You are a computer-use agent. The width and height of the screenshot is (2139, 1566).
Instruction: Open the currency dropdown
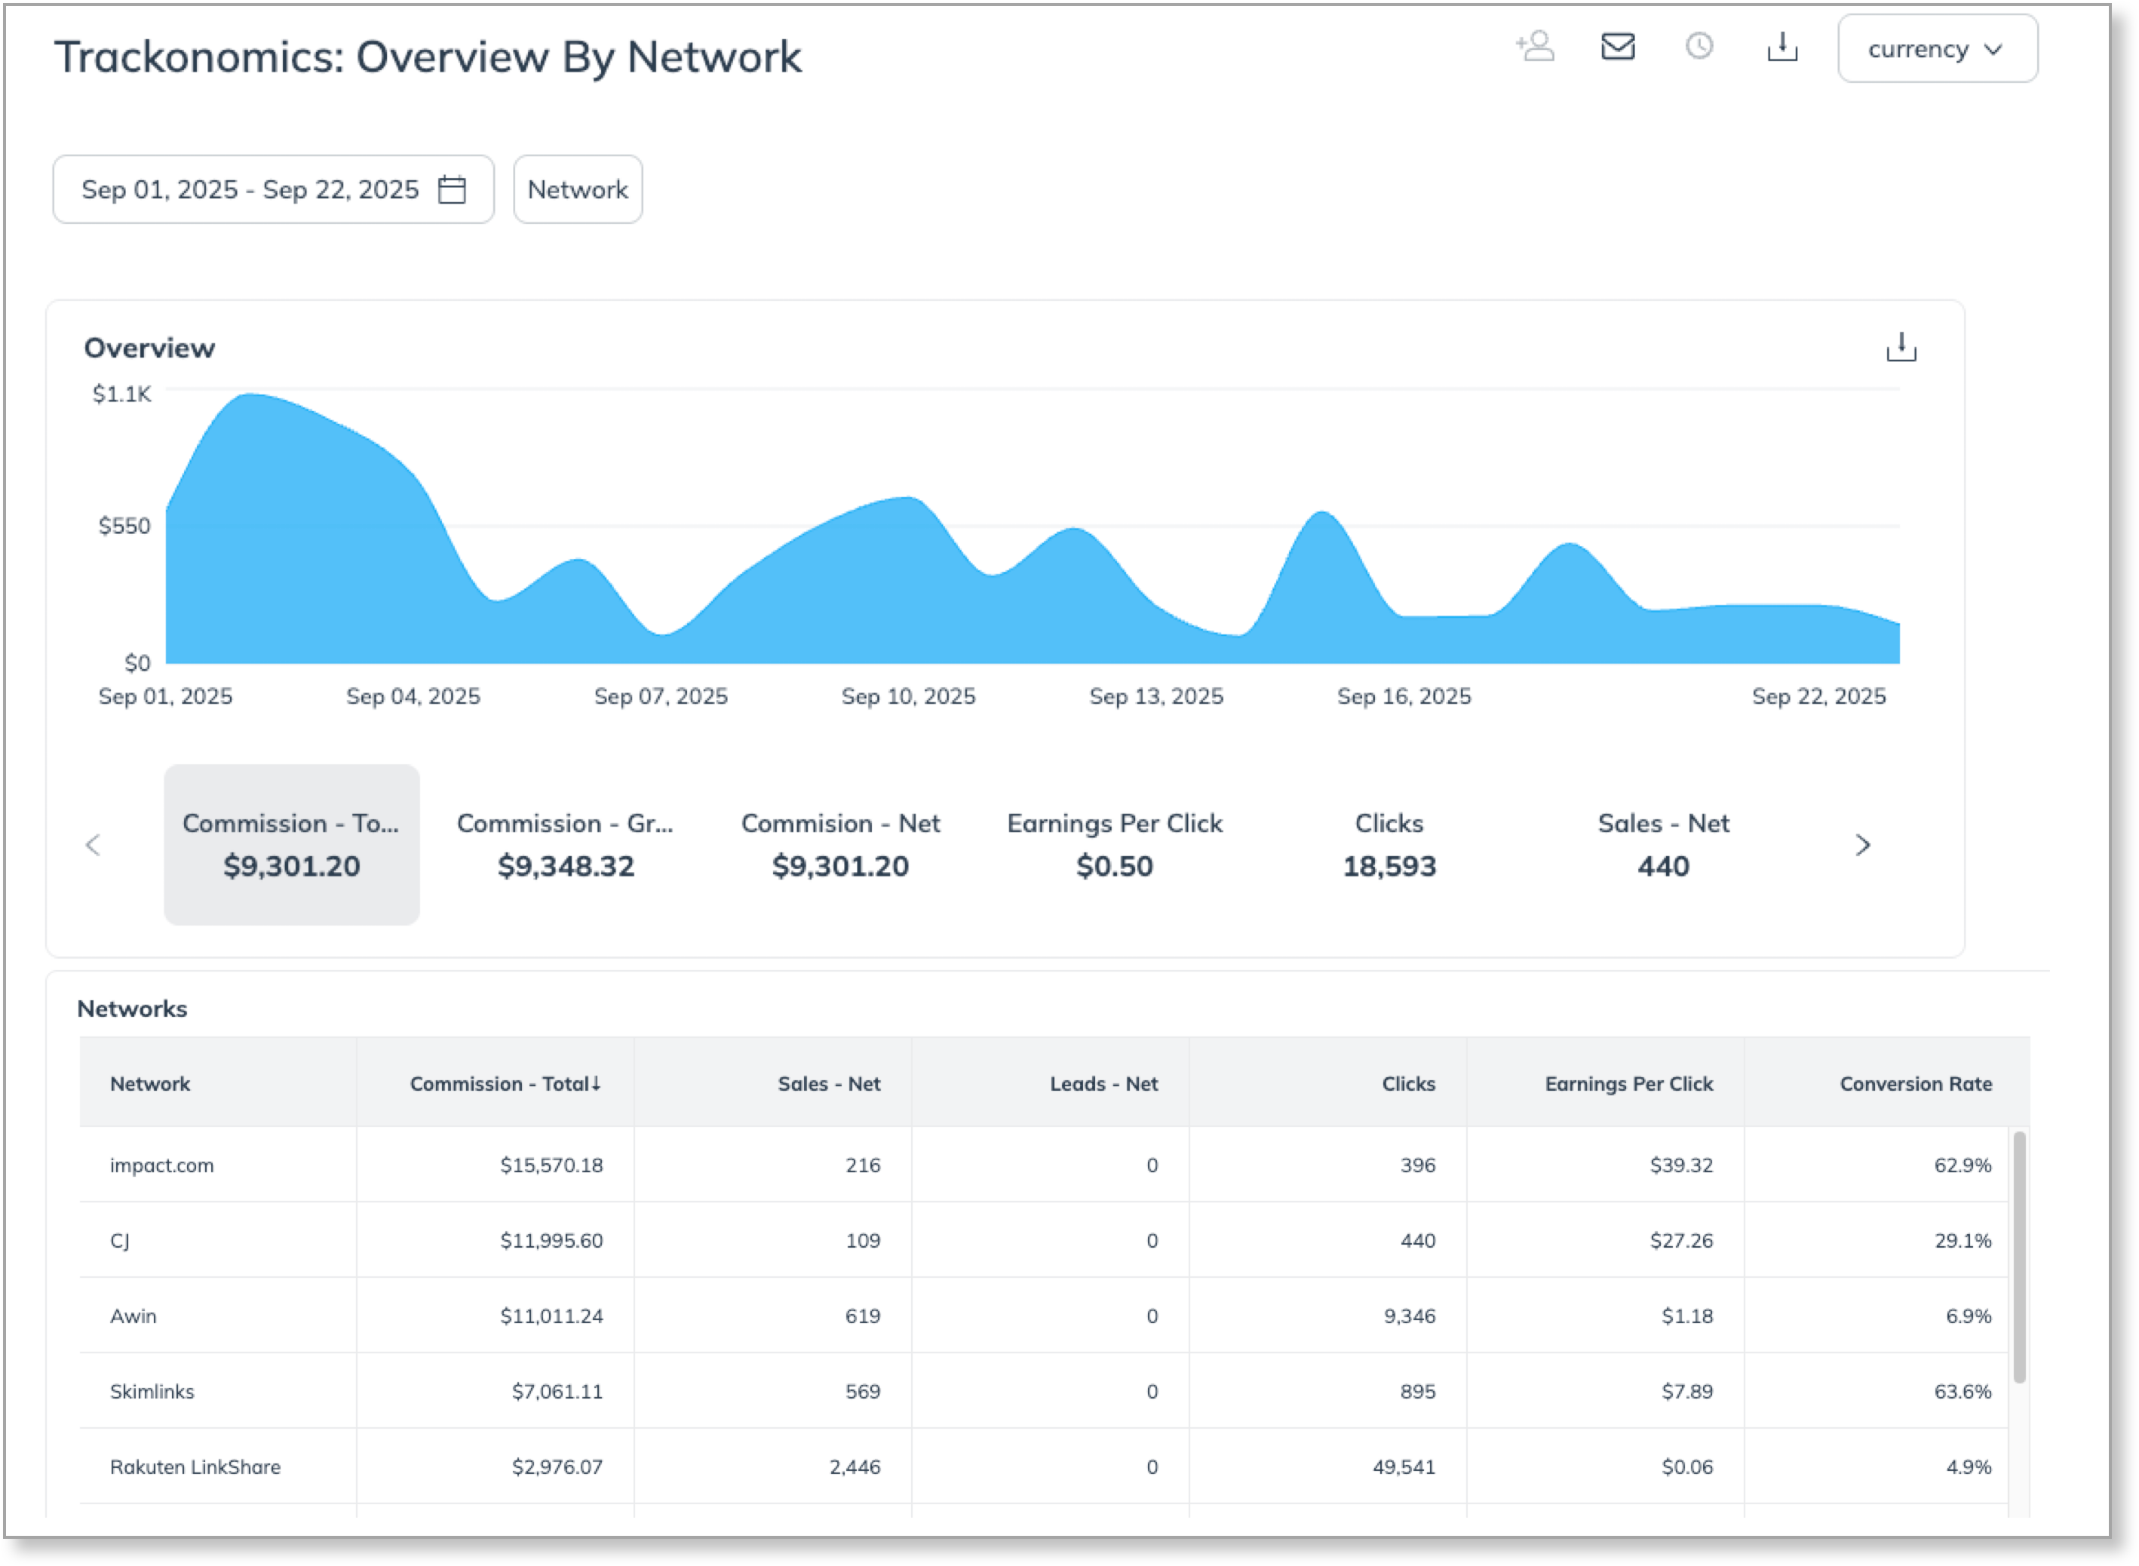pyautogui.click(x=1936, y=49)
